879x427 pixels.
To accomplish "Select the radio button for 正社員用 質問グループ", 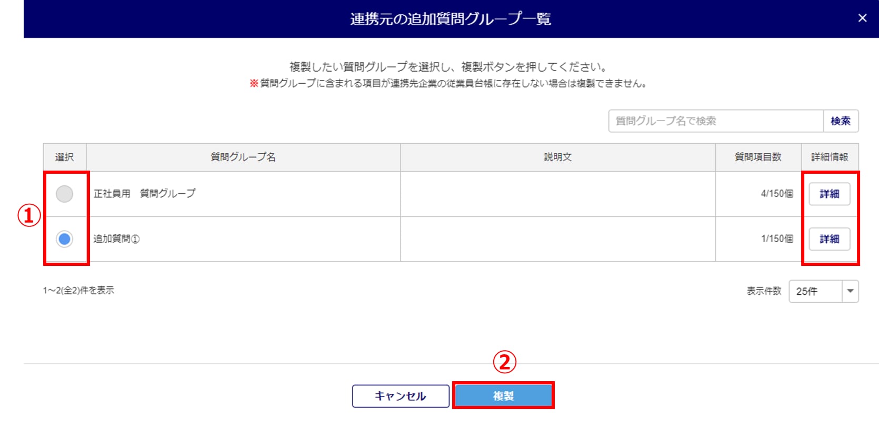I will tap(64, 194).
